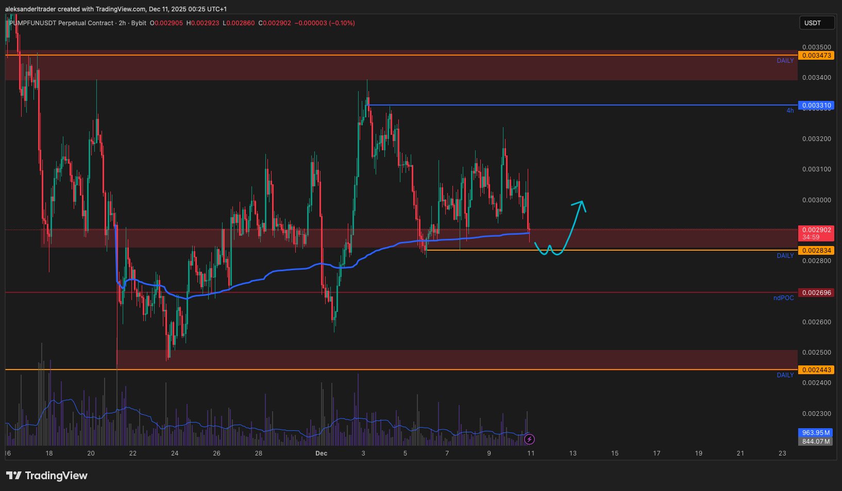This screenshot has width=842, height=491.
Task: Click the 0.003100 price scale label
Action: point(817,169)
